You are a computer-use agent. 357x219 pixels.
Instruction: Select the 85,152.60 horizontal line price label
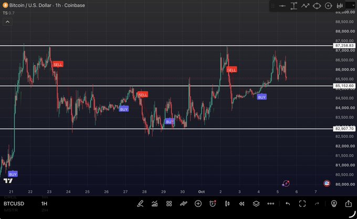344,86
